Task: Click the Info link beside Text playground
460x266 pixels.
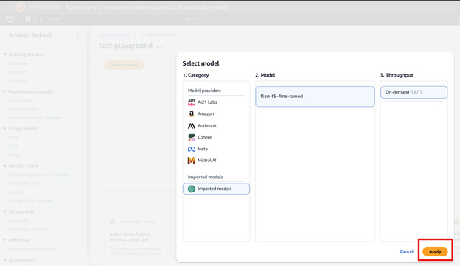Action: point(158,46)
